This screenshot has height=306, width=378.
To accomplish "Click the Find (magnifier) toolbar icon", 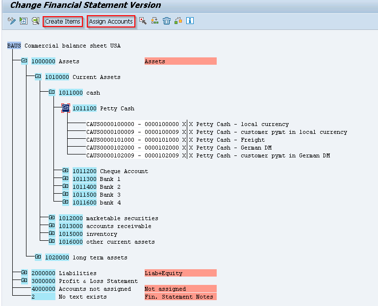I will (x=35, y=21).
